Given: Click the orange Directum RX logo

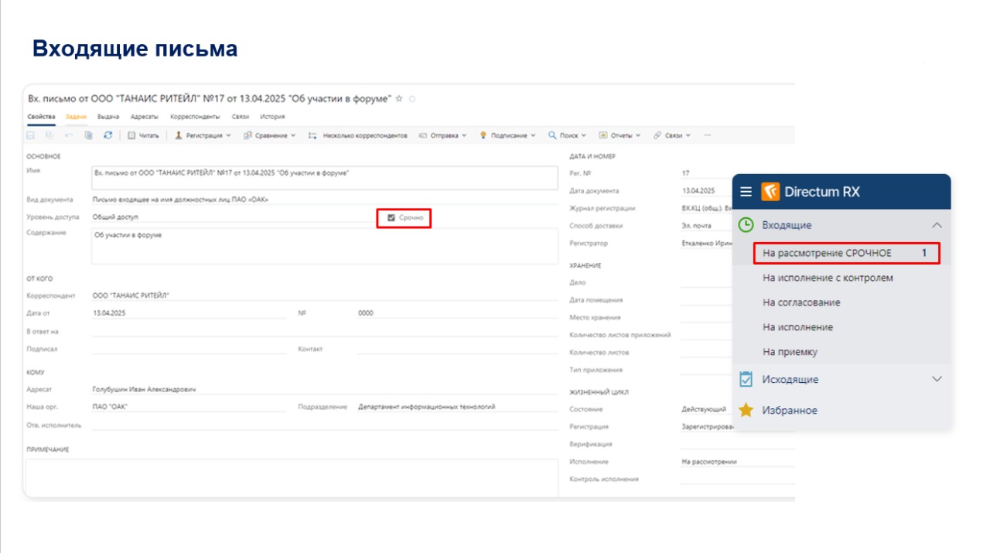Looking at the screenshot, I should [x=770, y=192].
